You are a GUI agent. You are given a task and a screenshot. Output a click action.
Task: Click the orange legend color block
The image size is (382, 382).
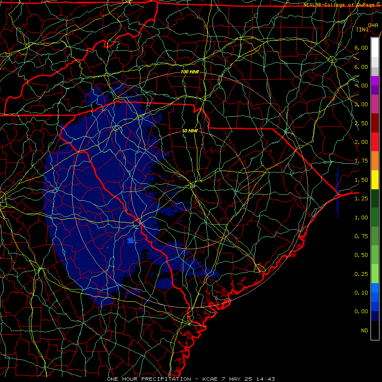(375, 161)
